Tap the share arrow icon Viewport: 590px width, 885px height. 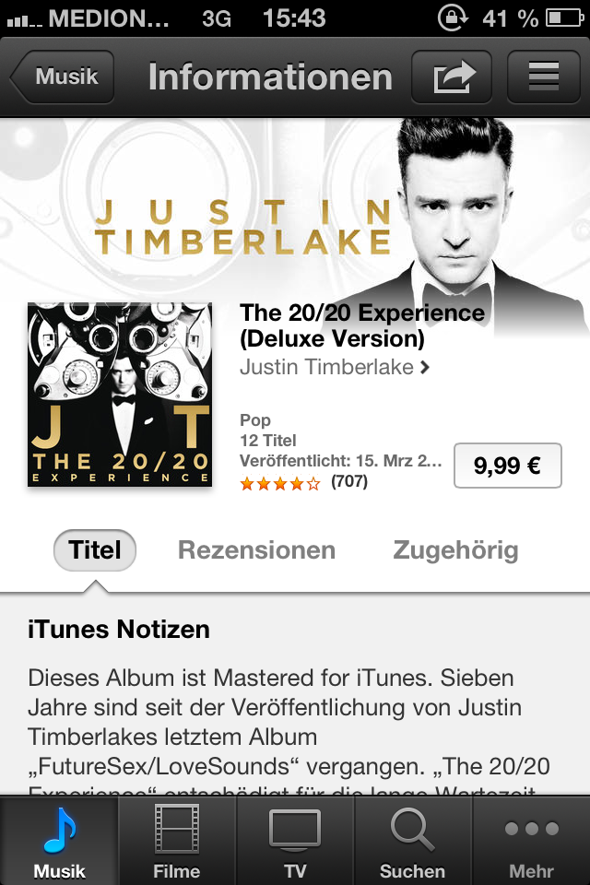[452, 77]
